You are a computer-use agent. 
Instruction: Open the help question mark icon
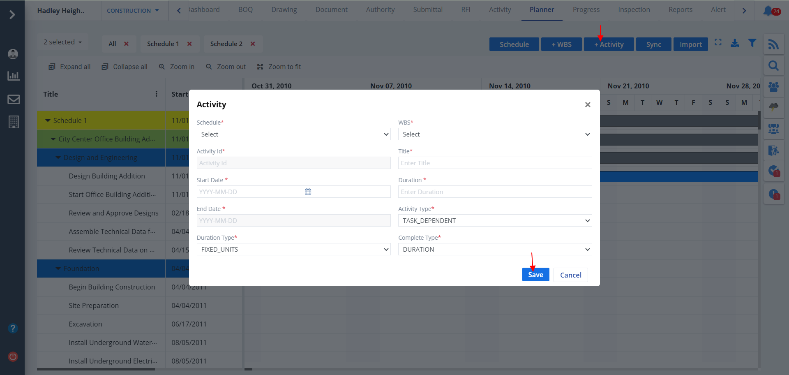[13, 328]
